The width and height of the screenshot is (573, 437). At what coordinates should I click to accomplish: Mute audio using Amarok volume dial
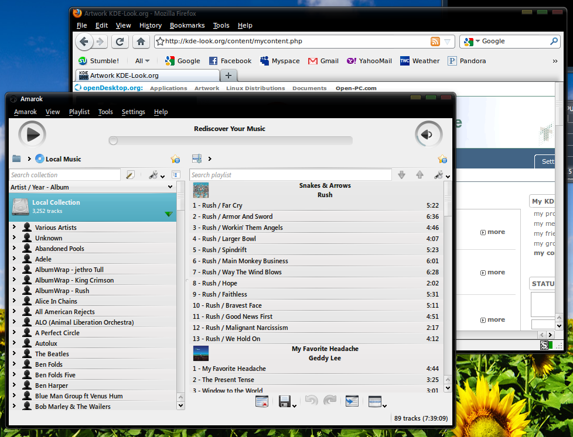pos(428,135)
